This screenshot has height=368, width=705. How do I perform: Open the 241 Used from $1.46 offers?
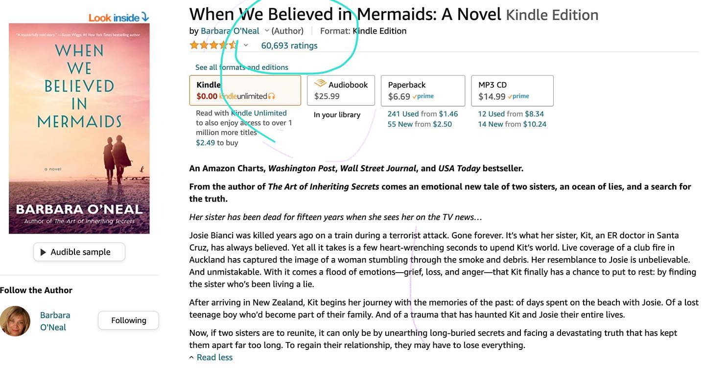(423, 114)
